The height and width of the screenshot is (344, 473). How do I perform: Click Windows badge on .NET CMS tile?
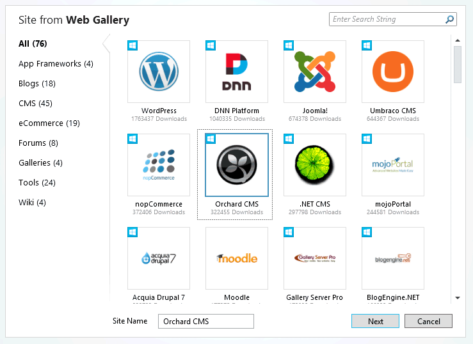point(289,139)
